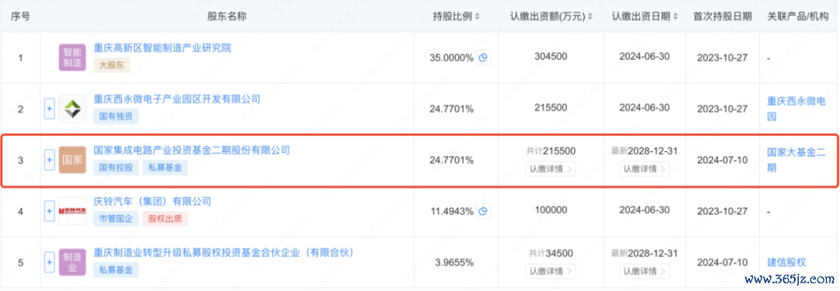The image size is (840, 291).
Task: Expand the plus button in row 5
Action: point(49,262)
